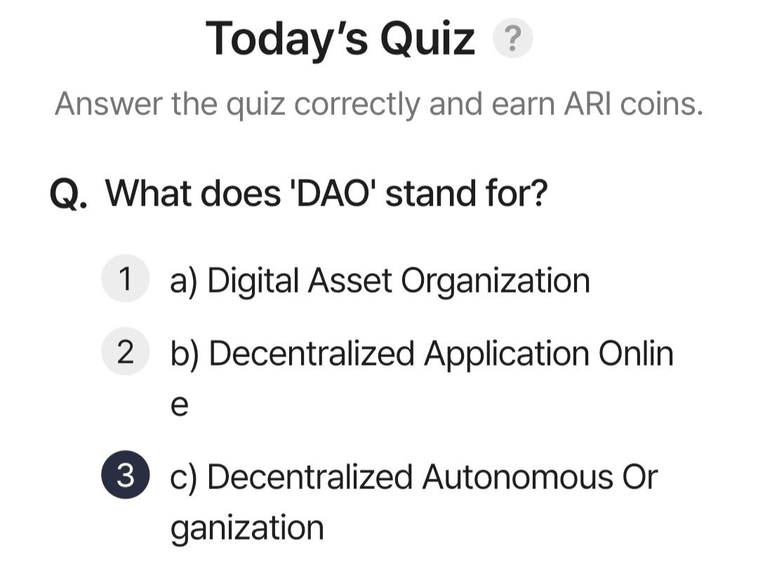Click the dark number 3 selected badge
Viewport: 758px width, 586px height.
[125, 475]
